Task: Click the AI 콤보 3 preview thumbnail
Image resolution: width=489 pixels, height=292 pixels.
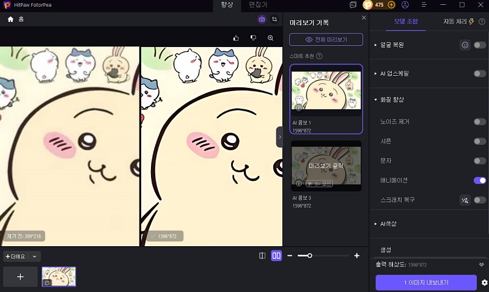Action: (326, 166)
